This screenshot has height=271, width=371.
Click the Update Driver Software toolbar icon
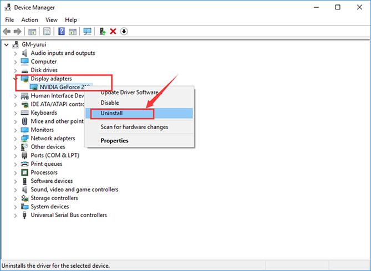coord(103,32)
